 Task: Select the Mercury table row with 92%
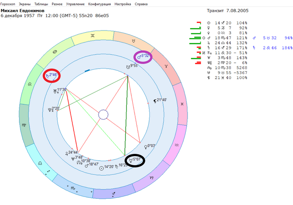(227, 28)
